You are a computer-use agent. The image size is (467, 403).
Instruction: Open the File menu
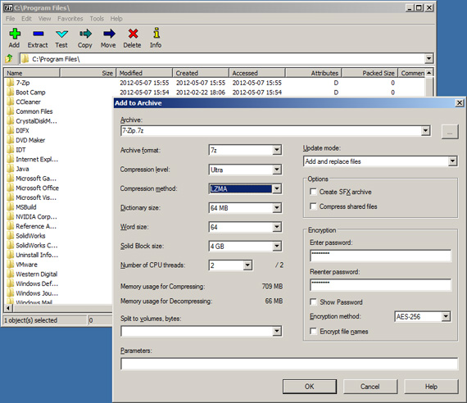tap(10, 19)
